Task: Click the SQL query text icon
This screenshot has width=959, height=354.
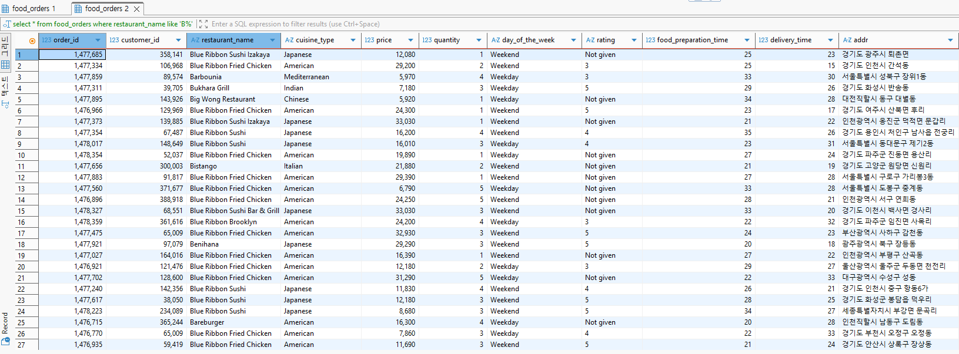Action: pyautogui.click(x=7, y=24)
